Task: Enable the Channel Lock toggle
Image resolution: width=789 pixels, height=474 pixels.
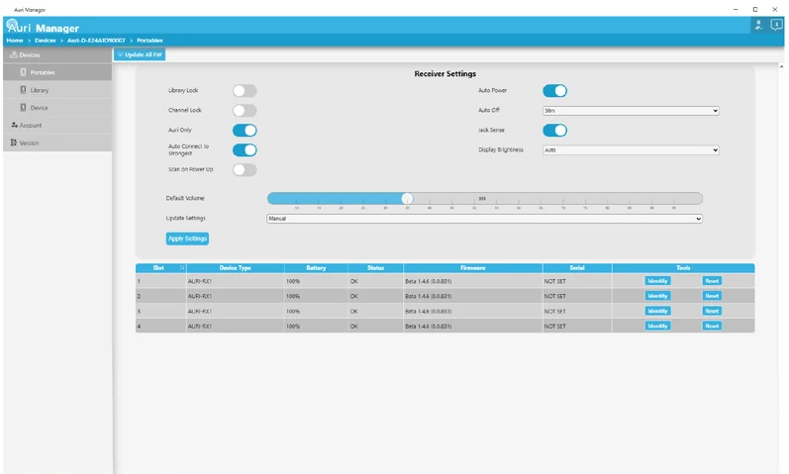Action: tap(245, 110)
